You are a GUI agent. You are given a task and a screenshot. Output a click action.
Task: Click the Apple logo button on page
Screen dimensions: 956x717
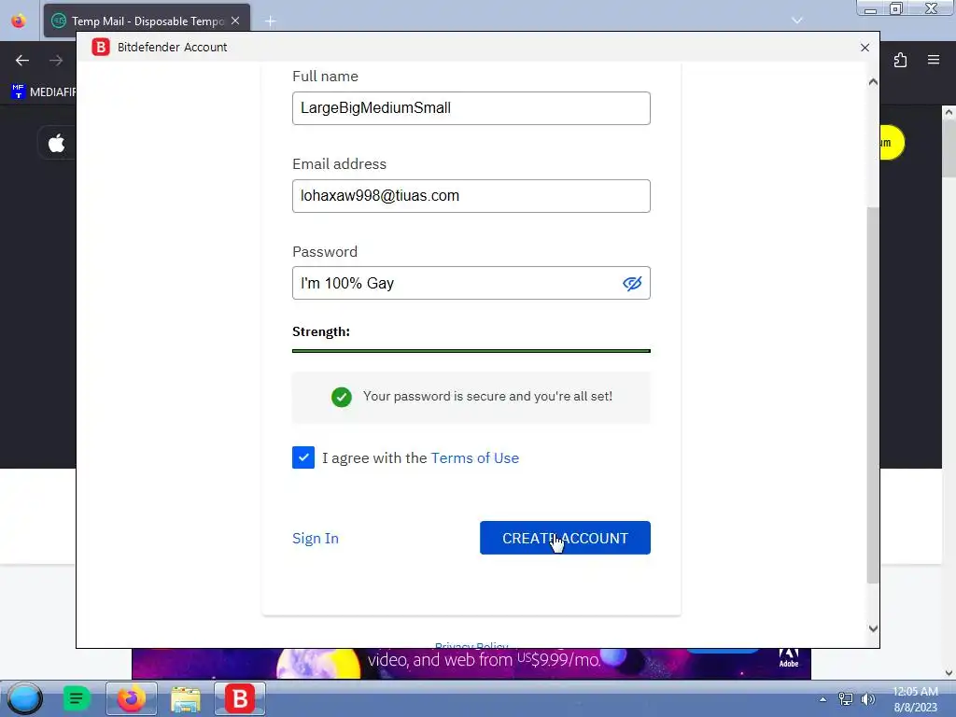pos(57,144)
